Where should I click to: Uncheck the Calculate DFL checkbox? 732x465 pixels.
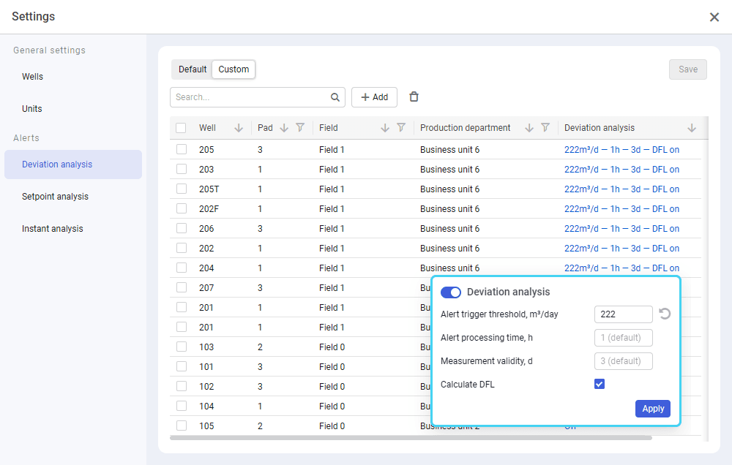(600, 384)
